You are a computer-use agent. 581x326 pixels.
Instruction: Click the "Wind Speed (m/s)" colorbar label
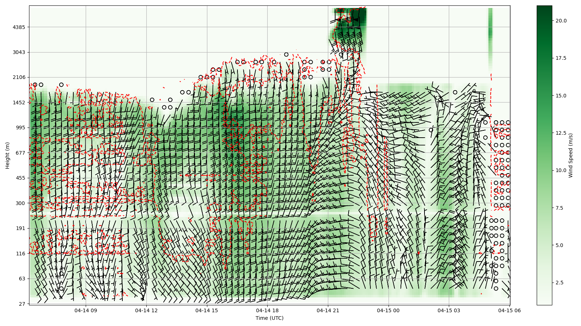click(570, 155)
